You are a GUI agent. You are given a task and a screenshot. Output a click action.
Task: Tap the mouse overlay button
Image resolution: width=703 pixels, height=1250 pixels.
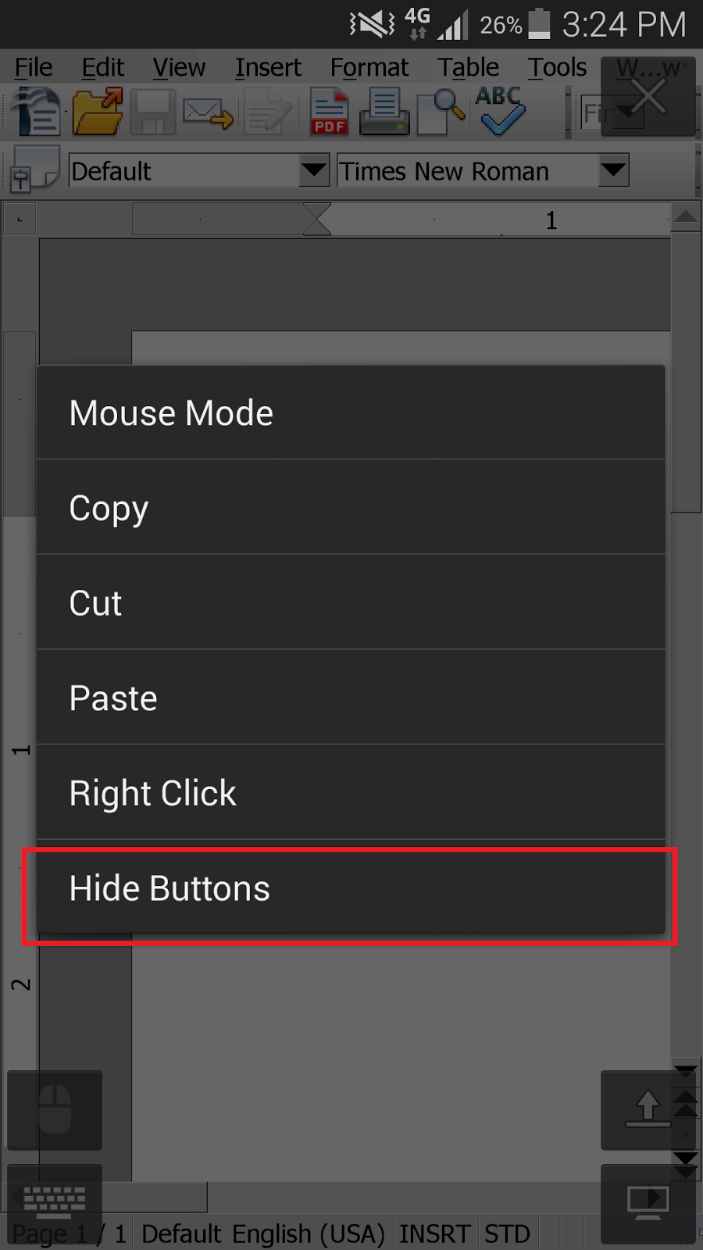coord(55,1109)
